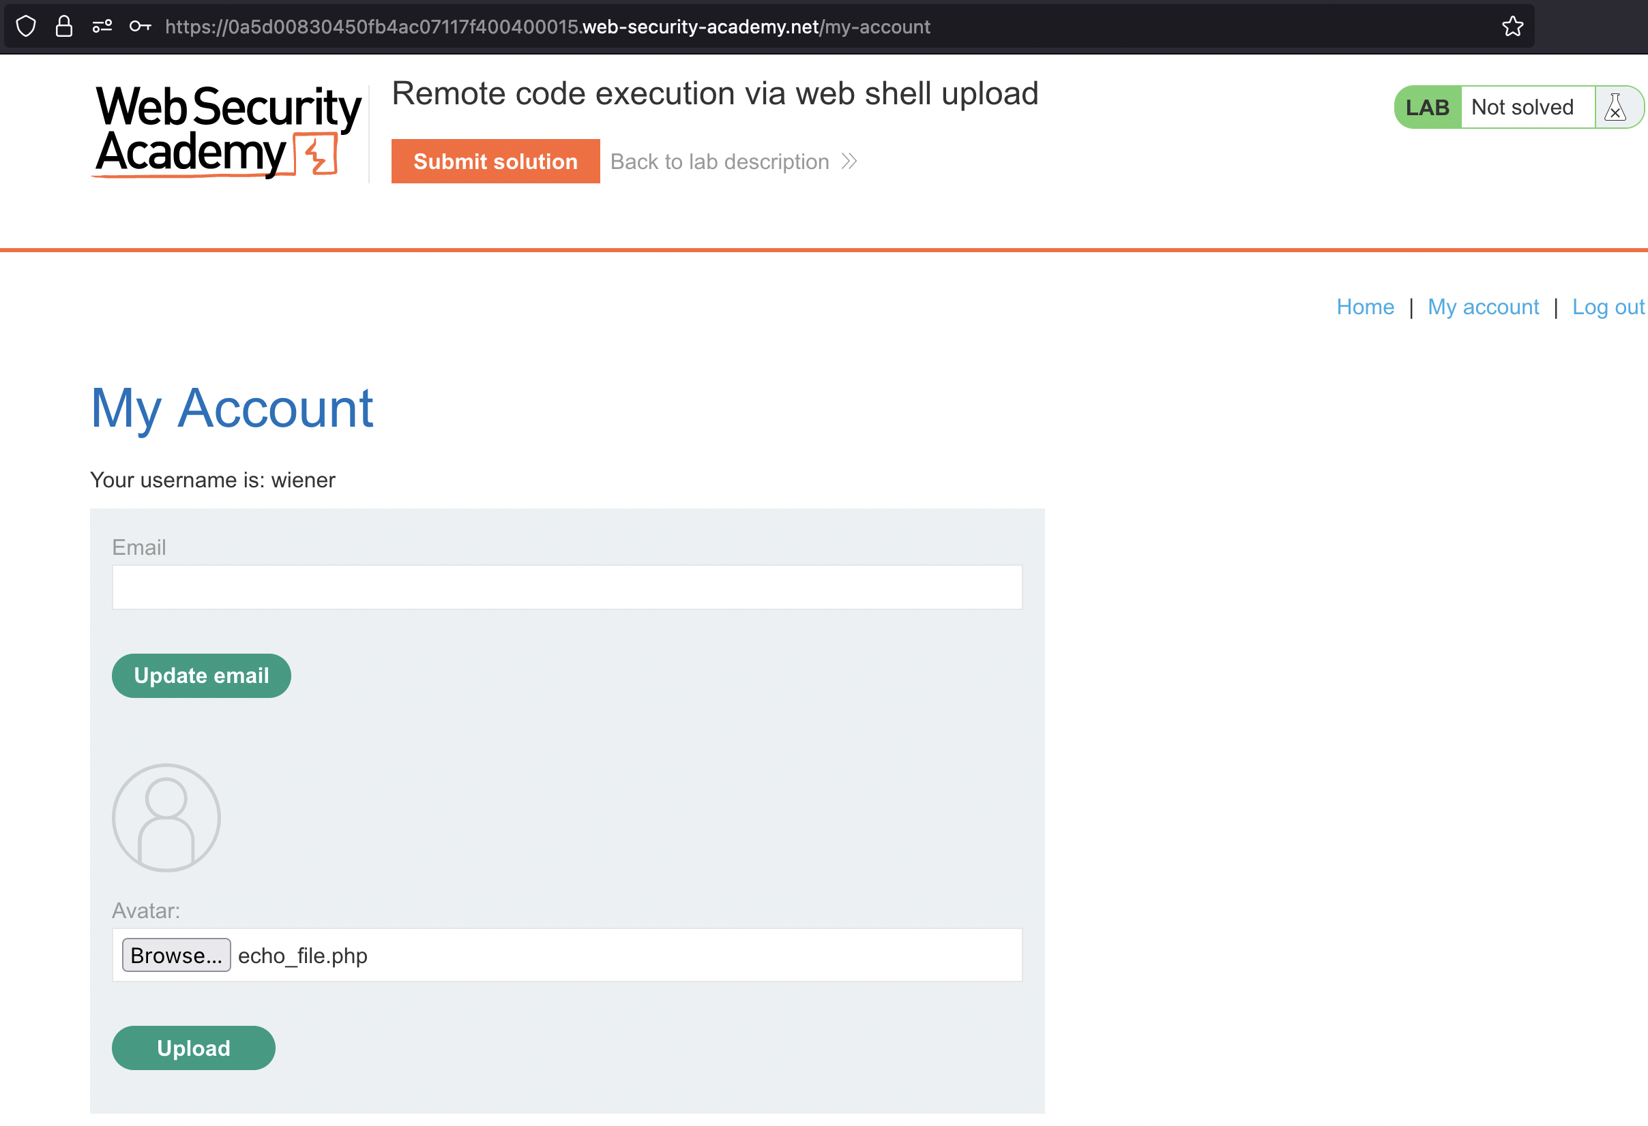Focus the Email input field
This screenshot has width=1648, height=1126.
tap(567, 588)
